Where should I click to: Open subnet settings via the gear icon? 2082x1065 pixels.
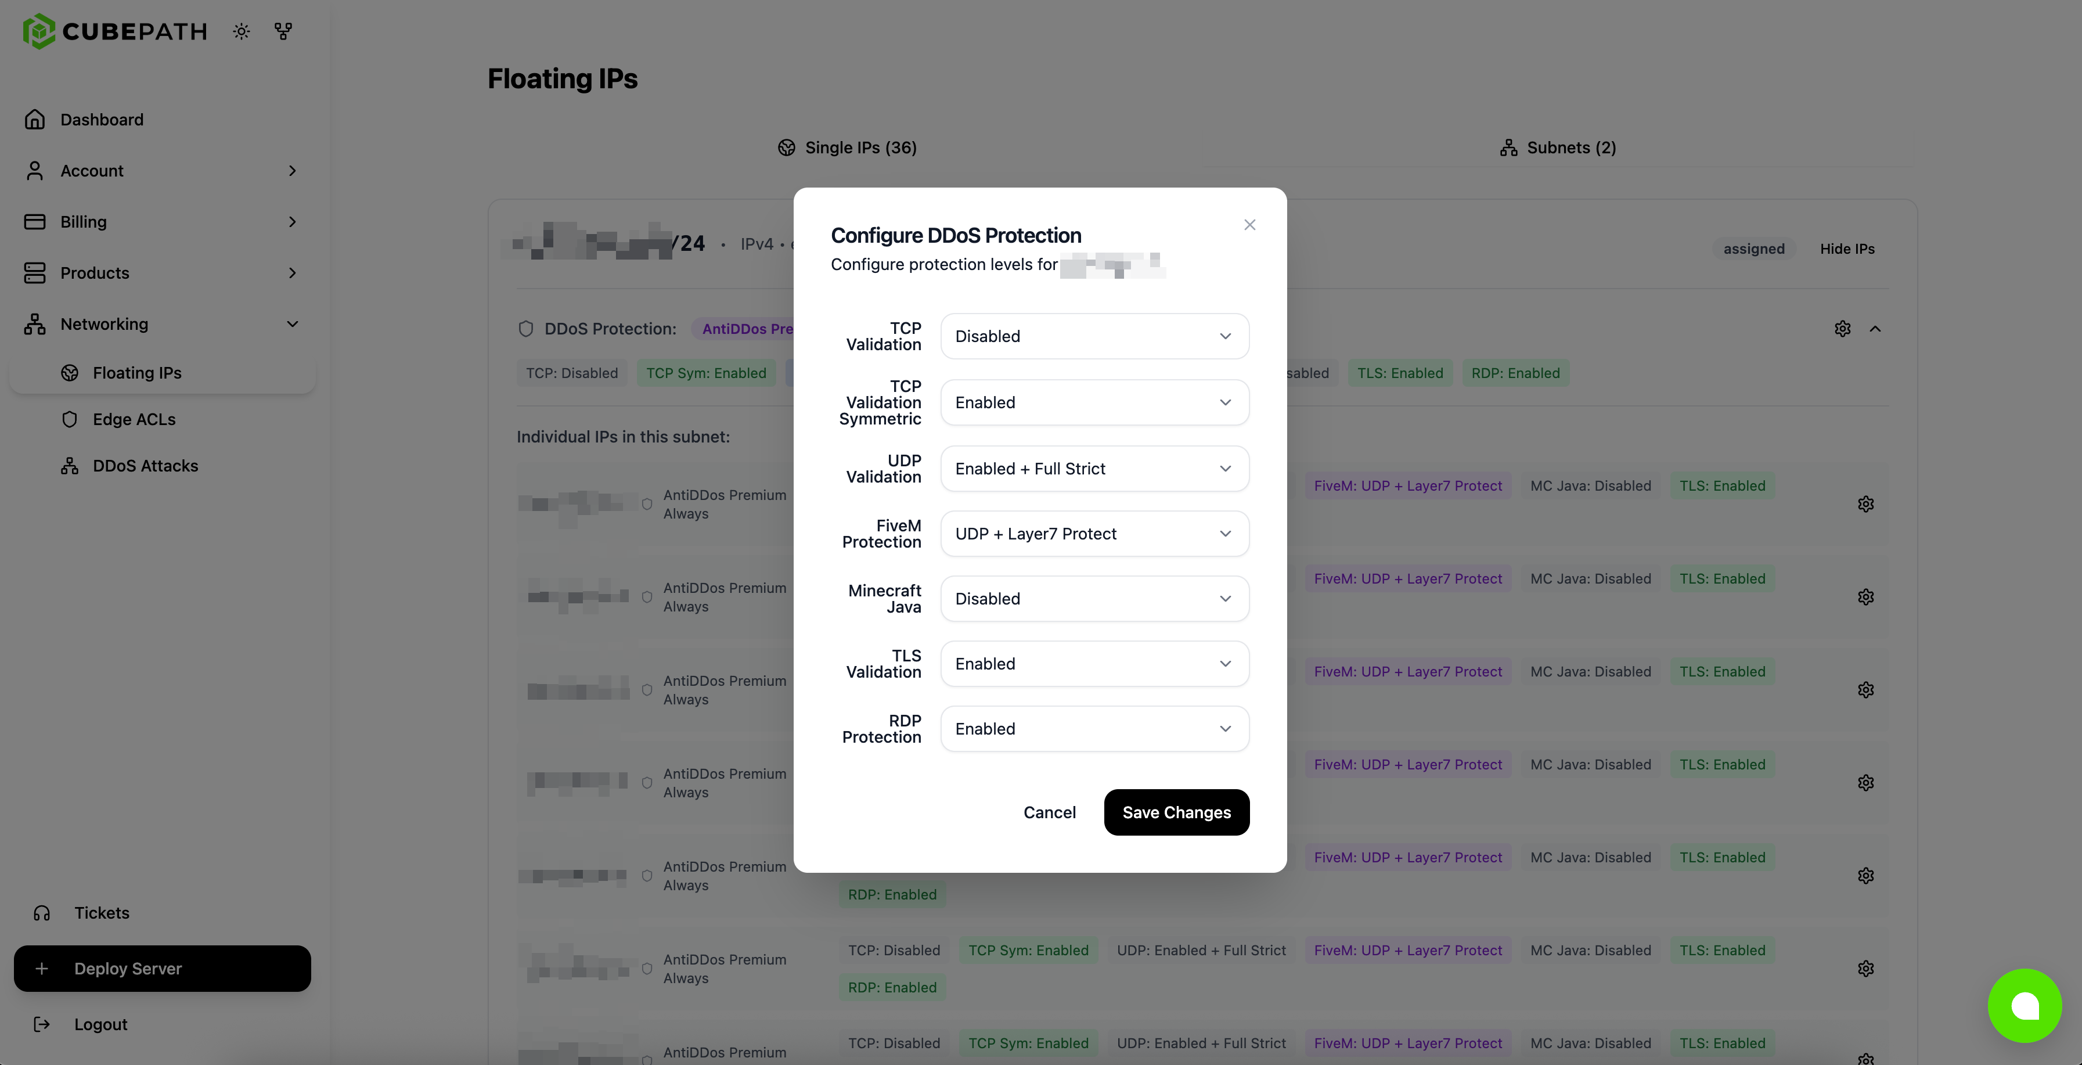click(1843, 329)
